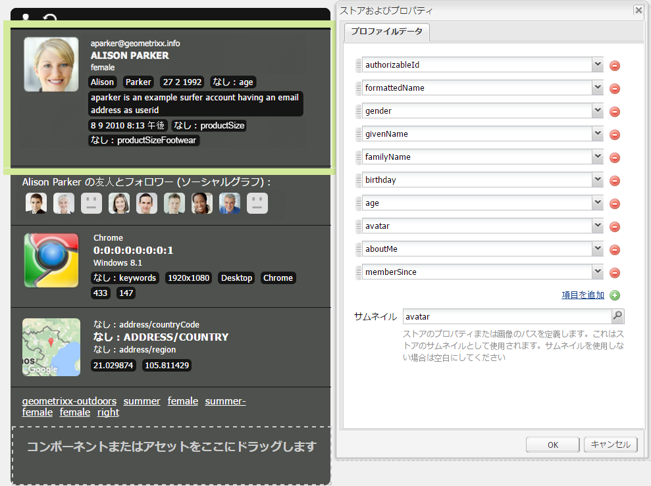Click the コンポーネント drop area placeholder
Viewport: 651px width, 486px height.
[x=171, y=455]
